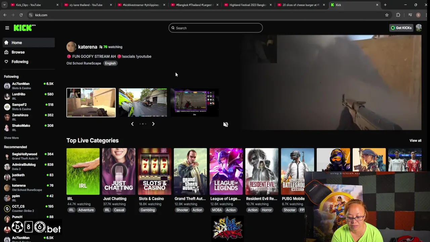Open the hamburger sidebar menu
Viewport: 430px width, 242px height.
tap(7, 28)
